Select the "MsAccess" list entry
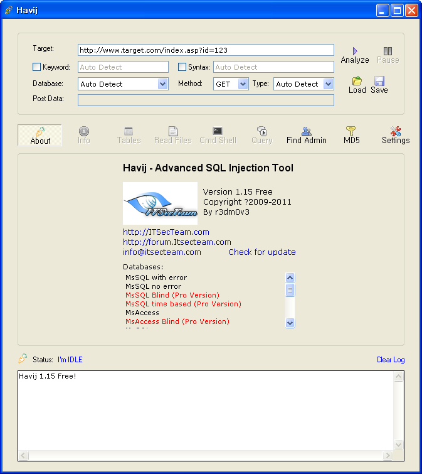The width and height of the screenshot is (422, 474). coord(142,312)
